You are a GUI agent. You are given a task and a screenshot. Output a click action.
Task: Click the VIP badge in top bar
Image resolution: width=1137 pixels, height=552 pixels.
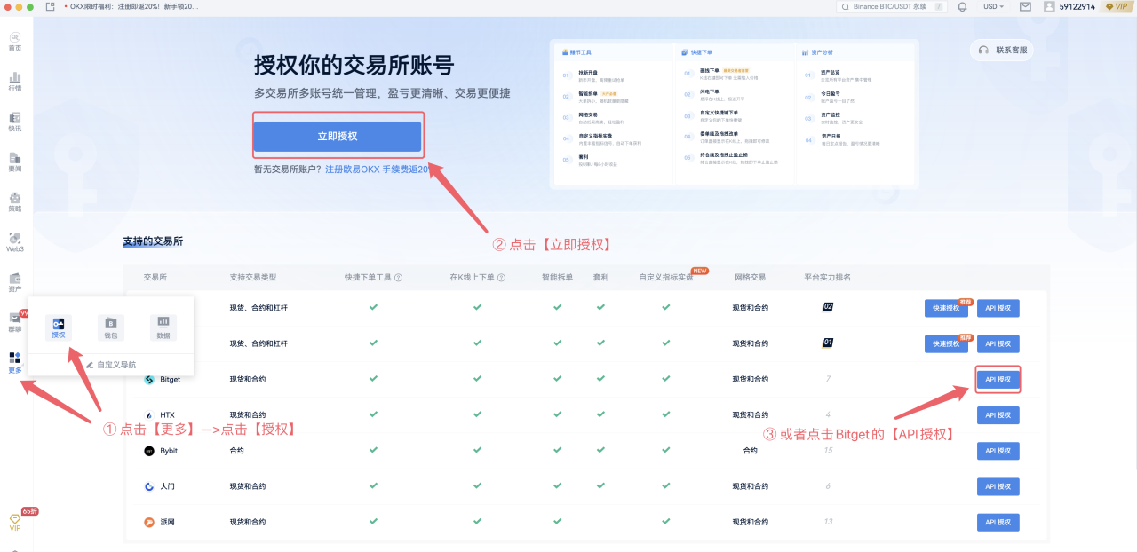coord(1117,6)
